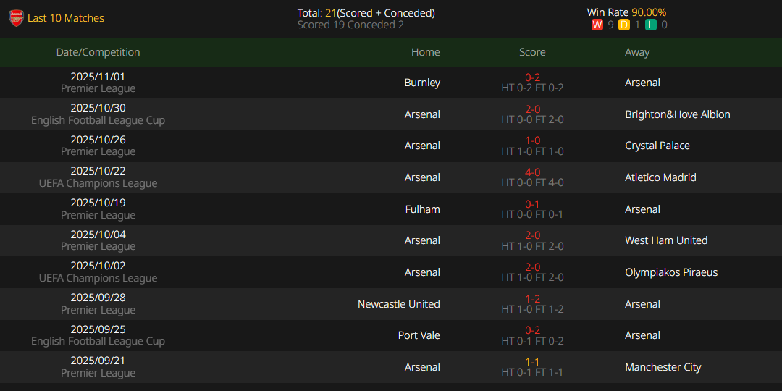The width and height of the screenshot is (782, 391).
Task: Click the Score column header
Action: coord(532,52)
